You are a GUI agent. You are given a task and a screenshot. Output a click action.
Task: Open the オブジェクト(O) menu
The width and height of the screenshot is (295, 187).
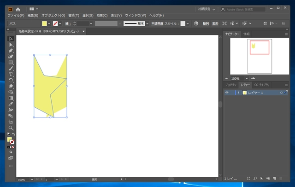coord(53,15)
